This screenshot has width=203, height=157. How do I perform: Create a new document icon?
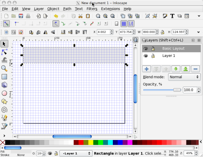click(6, 16)
